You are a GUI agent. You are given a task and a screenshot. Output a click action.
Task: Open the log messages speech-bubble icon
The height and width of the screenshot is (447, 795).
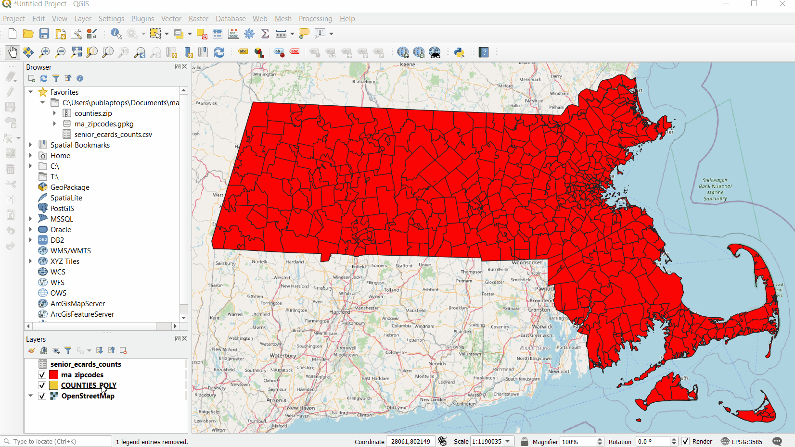point(777,441)
